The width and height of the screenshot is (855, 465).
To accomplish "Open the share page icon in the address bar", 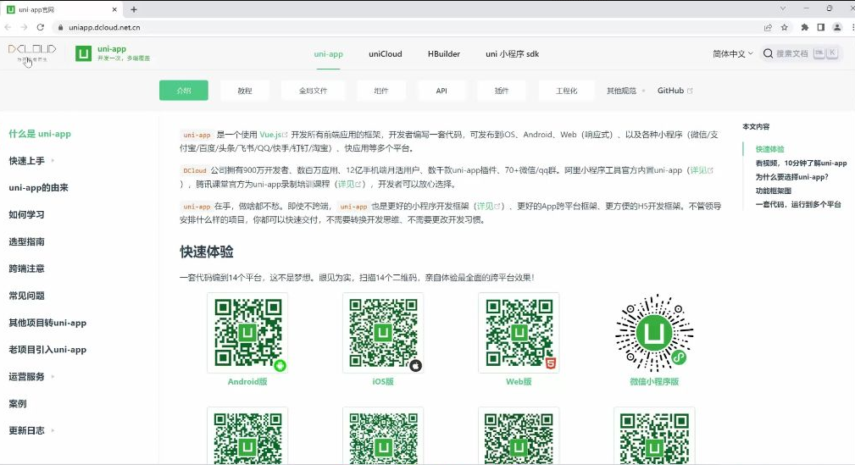I will pos(768,27).
